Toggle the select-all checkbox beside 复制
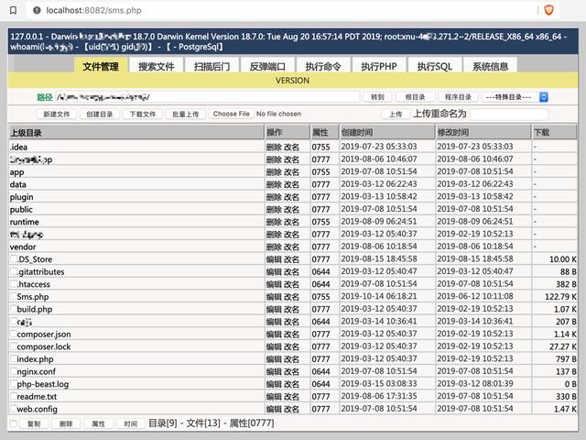This screenshot has height=440, width=586. (x=13, y=423)
